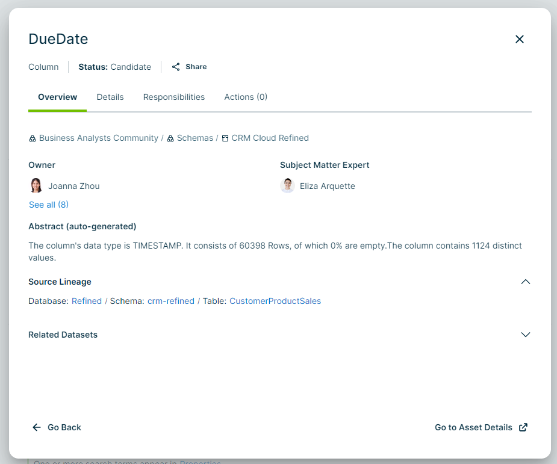Click the external link icon for Asset Details
Viewport: 557px width, 464px height.
[523, 427]
